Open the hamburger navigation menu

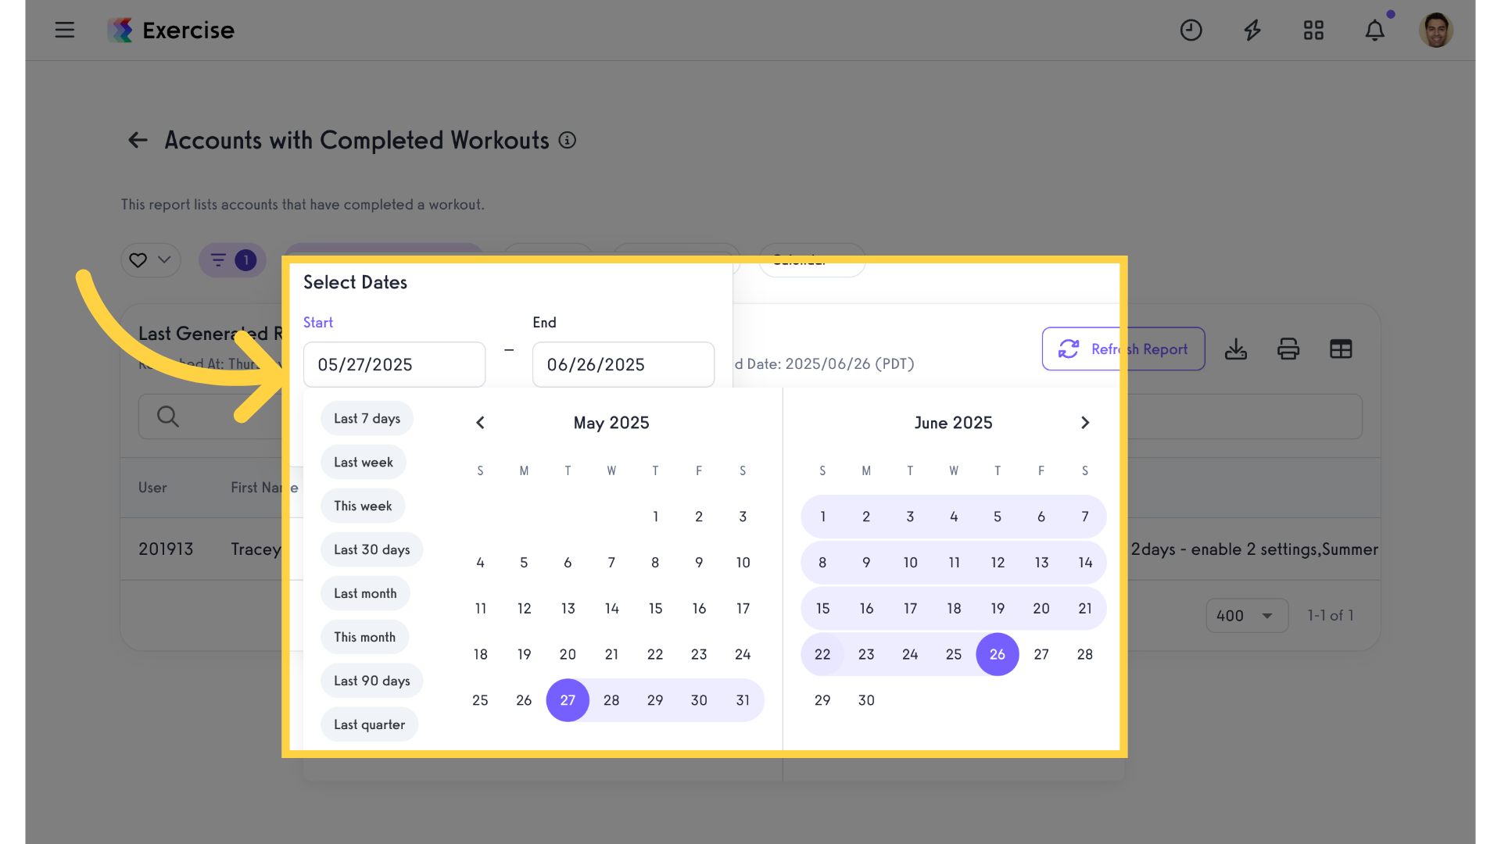[65, 30]
